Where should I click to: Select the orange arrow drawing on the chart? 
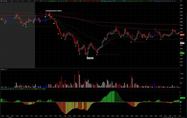[58, 34]
